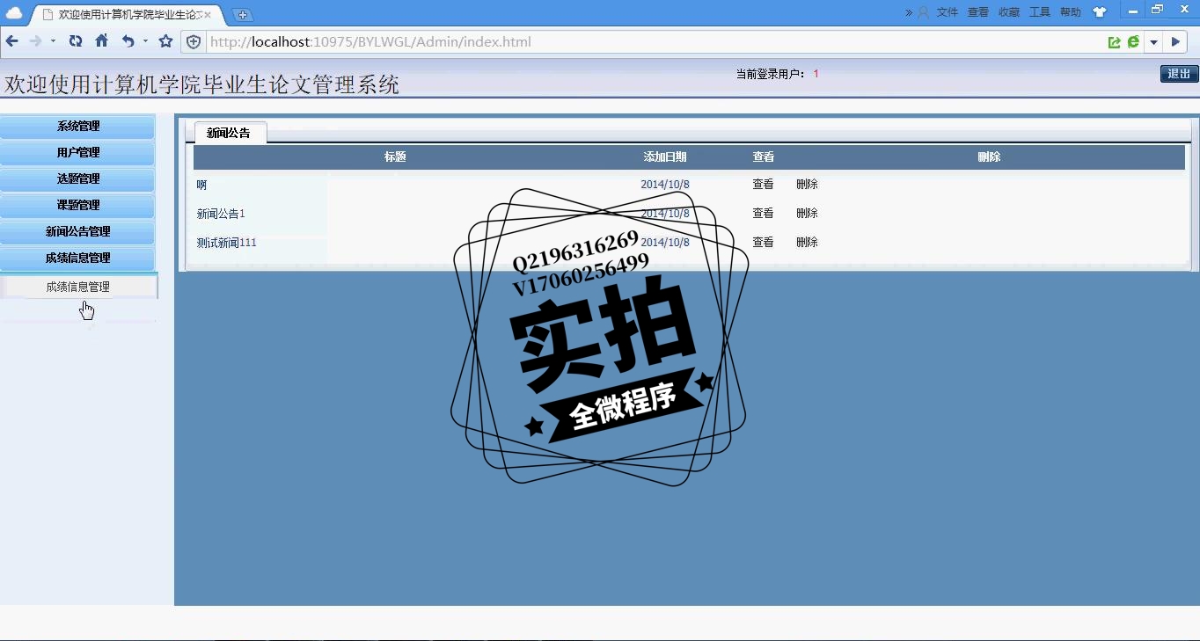Image resolution: width=1200 pixels, height=641 pixels.
Task: Click the go arrow next to address bar
Action: point(1175,41)
